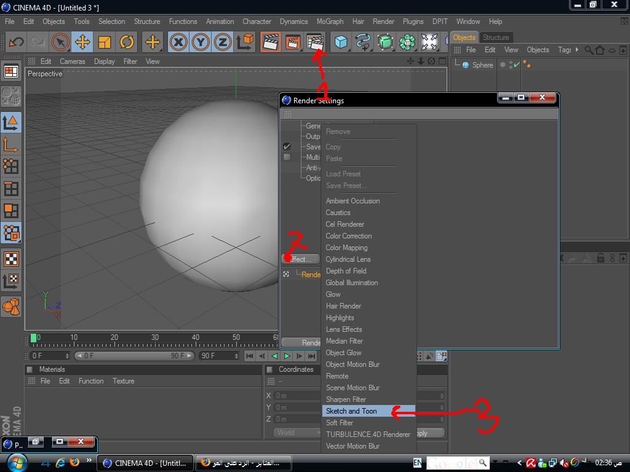
Task: Select the Live Selection arrow tool
Action: 60,42
